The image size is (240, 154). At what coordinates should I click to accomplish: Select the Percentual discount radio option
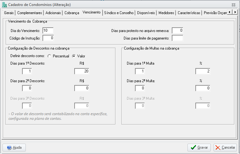coord(49,56)
